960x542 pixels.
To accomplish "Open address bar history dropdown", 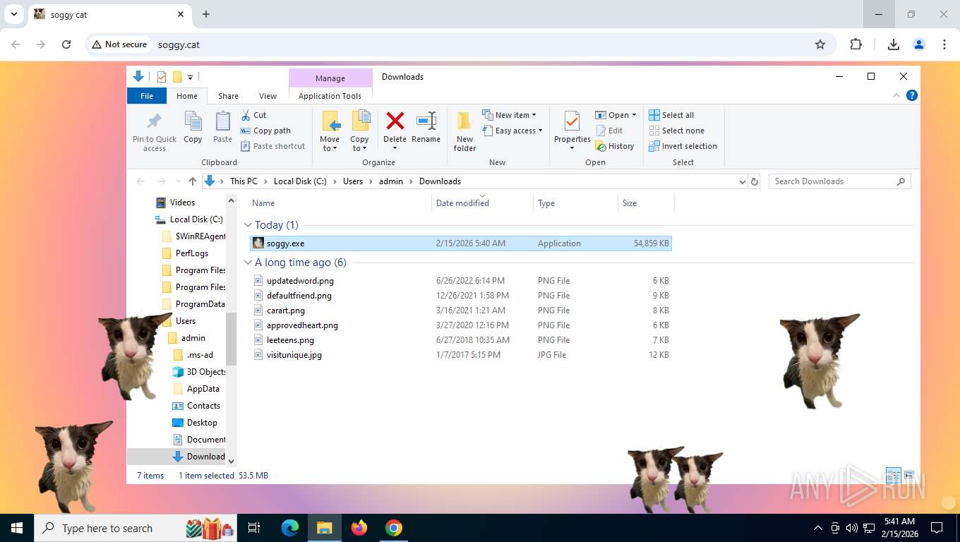I will click(742, 181).
